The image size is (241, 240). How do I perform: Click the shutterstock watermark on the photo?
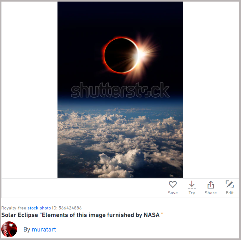[x=120, y=90]
